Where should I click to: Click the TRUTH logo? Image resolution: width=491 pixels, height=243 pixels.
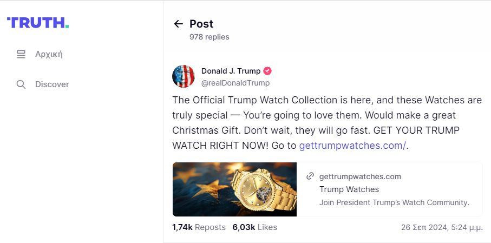pyautogui.click(x=38, y=23)
